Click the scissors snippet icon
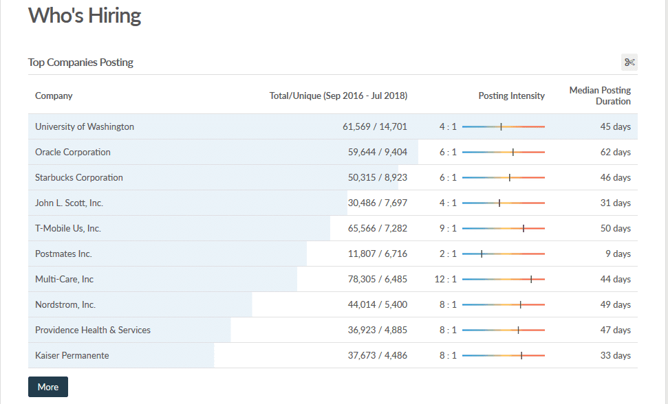This screenshot has width=668, height=404. coord(629,62)
